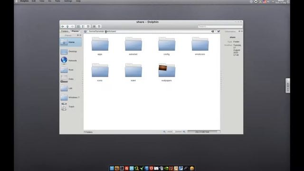The height and width of the screenshot is (171, 304).
Task: Select Network in the Places panel
Action: point(71,60)
